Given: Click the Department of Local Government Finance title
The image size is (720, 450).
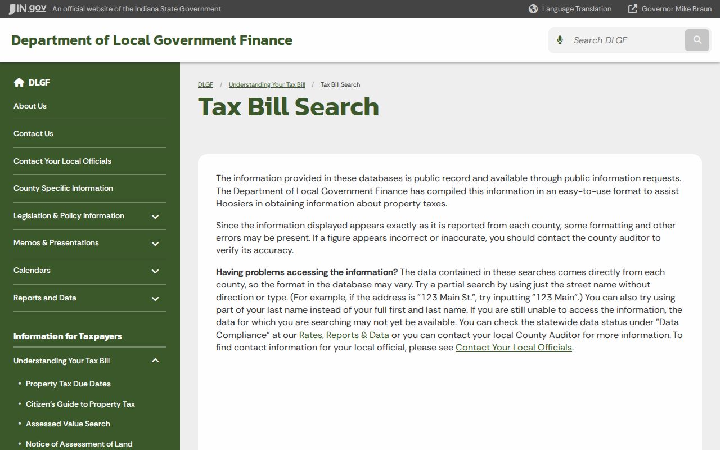Looking at the screenshot, I should pyautogui.click(x=152, y=40).
